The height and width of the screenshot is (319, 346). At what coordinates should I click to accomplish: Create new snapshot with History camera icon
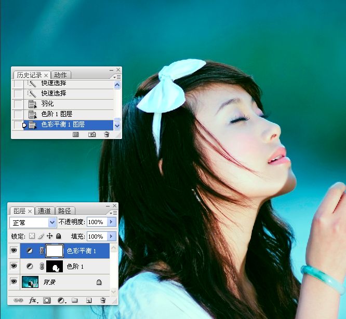point(92,134)
